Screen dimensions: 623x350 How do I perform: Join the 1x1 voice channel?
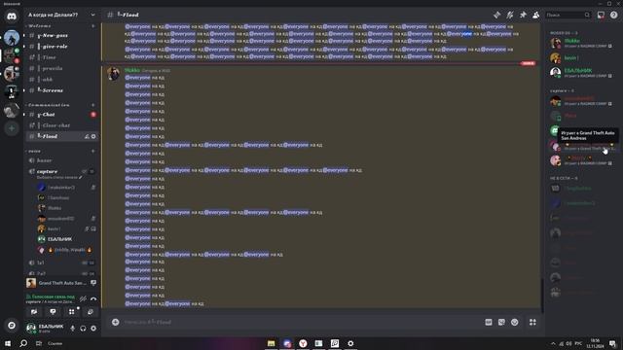click(61, 262)
